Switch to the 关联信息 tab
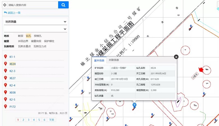The width and height of the screenshot is (219, 126). [114, 60]
